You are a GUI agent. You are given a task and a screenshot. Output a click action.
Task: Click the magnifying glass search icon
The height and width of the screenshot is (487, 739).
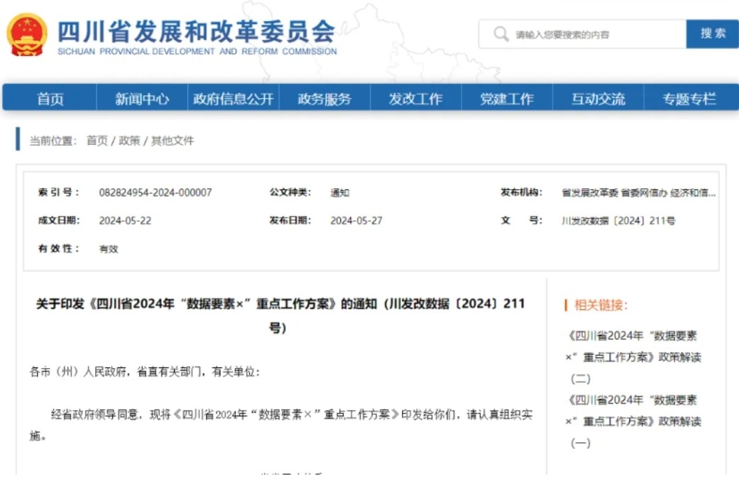tap(501, 34)
